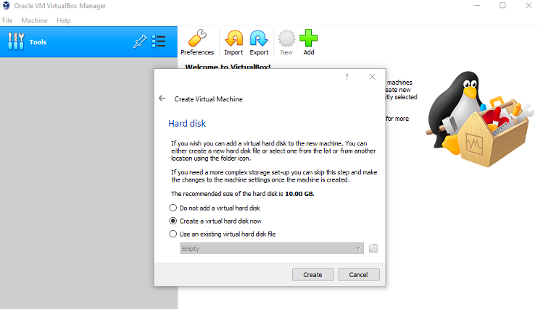Click the 10.00 GB recommended size text
The image size is (543, 309).
pyautogui.click(x=299, y=194)
